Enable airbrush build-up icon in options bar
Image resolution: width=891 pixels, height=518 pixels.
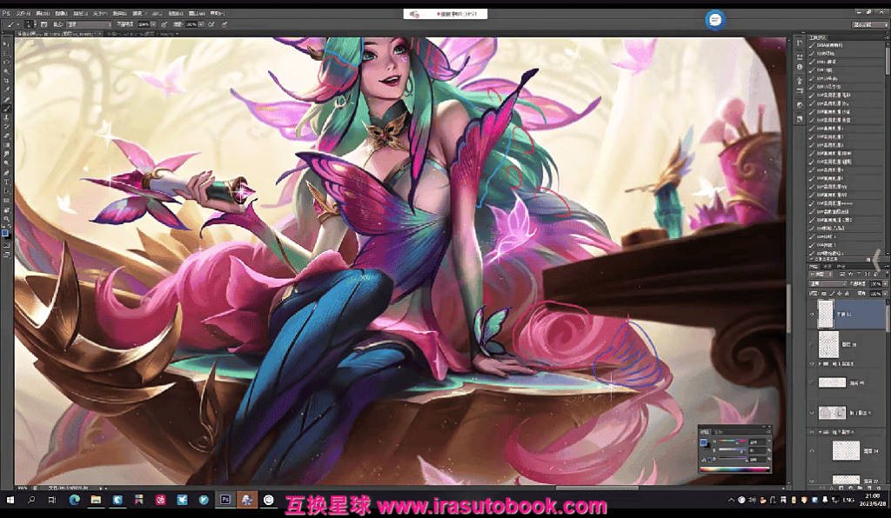(x=211, y=24)
